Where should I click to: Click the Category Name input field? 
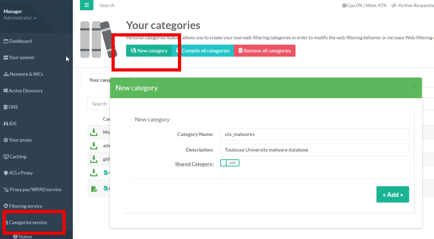tap(314, 134)
